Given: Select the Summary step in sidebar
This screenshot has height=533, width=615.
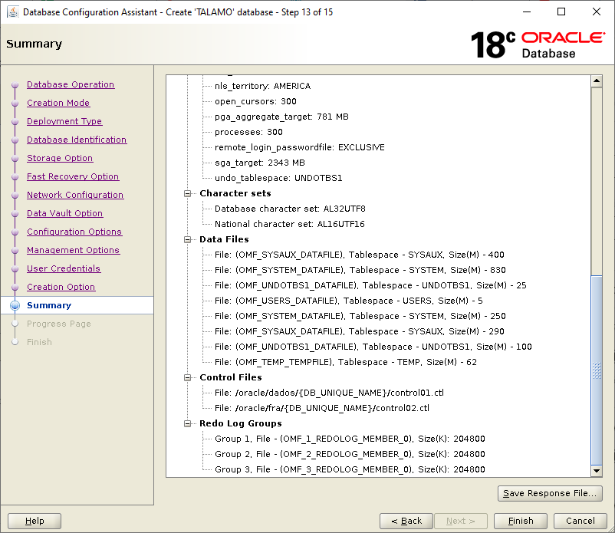Looking at the screenshot, I should [49, 305].
